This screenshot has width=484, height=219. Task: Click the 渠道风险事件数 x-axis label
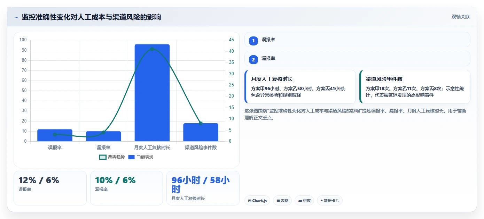(201, 148)
